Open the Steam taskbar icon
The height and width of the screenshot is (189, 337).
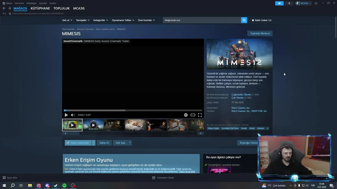pos(56,186)
